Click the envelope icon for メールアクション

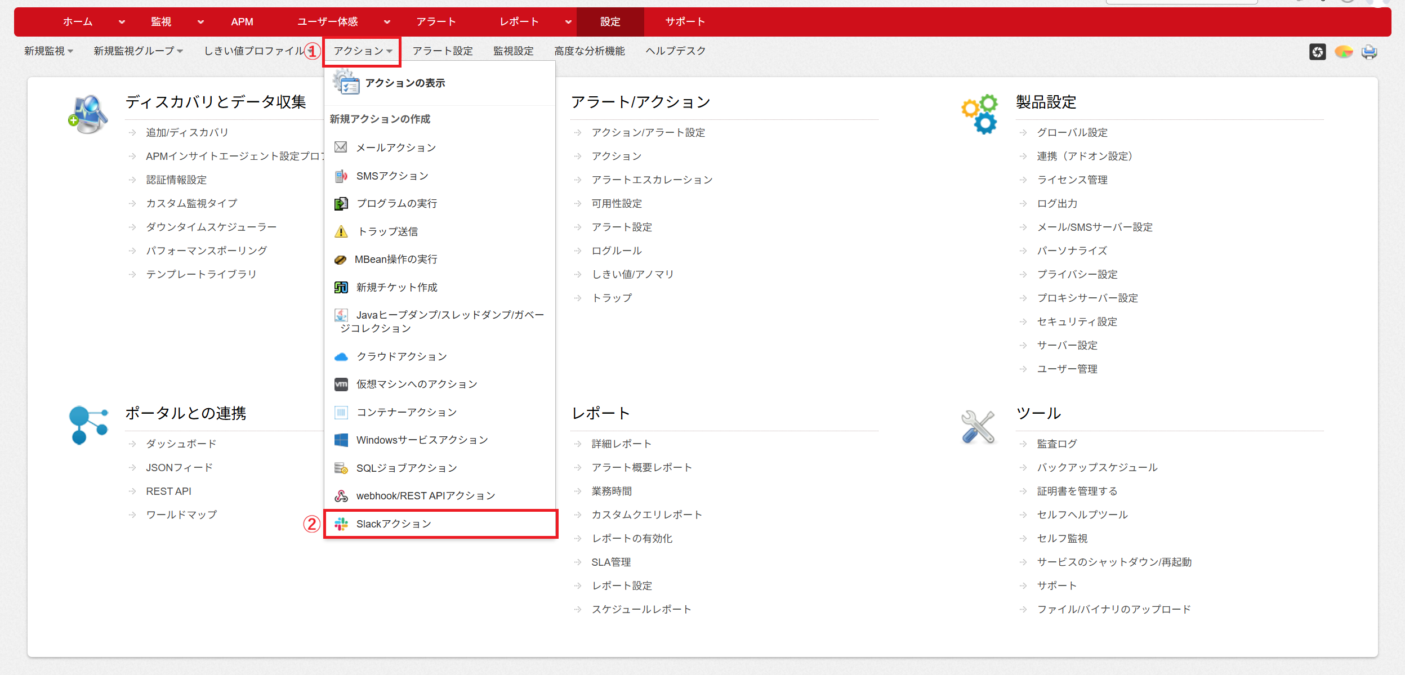341,147
